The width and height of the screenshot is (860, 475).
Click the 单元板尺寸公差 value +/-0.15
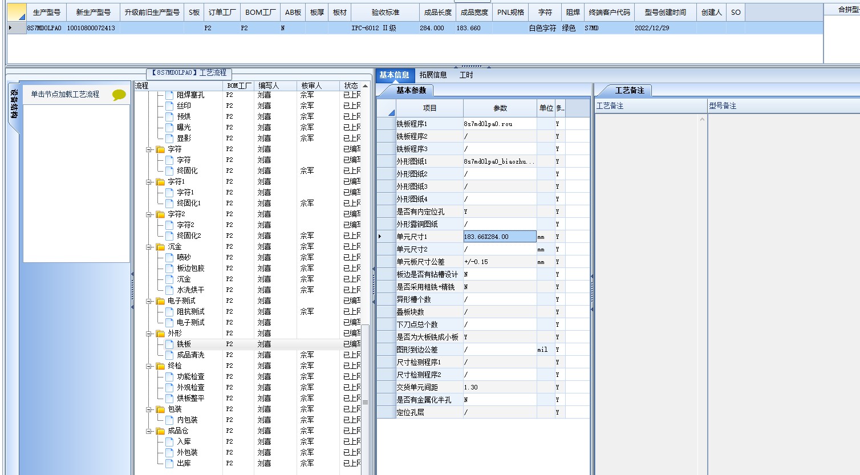click(500, 262)
